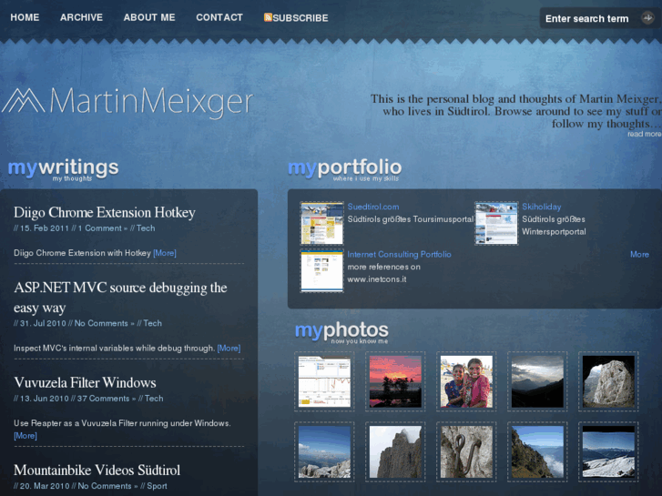This screenshot has width=662, height=496.
Task: Follow the read more link under intro
Action: (645, 134)
